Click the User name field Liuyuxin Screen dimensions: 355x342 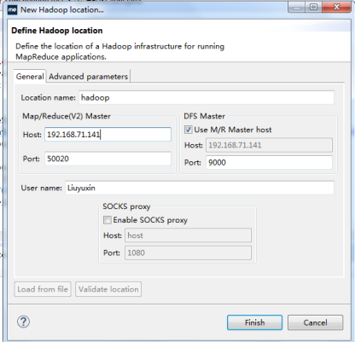[x=200, y=188]
